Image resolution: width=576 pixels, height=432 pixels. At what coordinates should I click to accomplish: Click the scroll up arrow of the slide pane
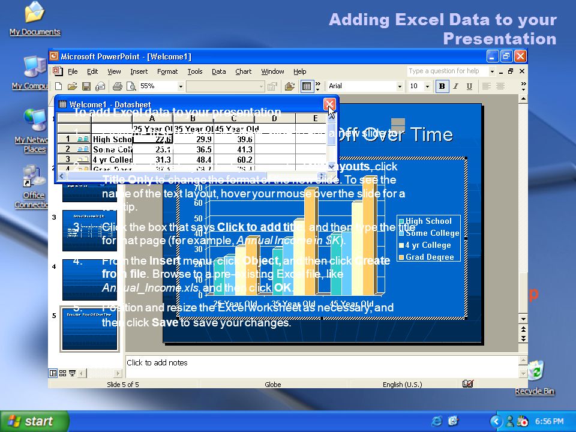click(523, 98)
